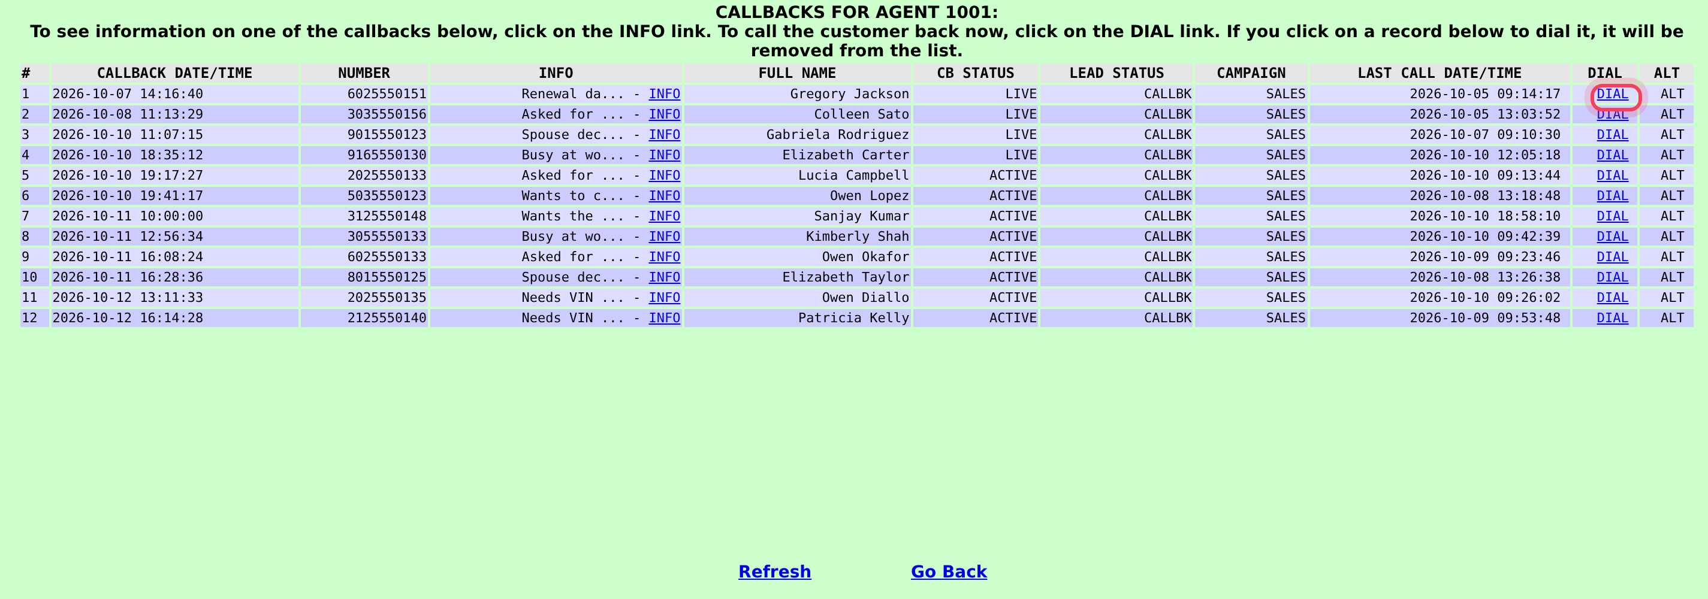View INFO for Owen Diallo
The height and width of the screenshot is (599, 1708).
[663, 298]
